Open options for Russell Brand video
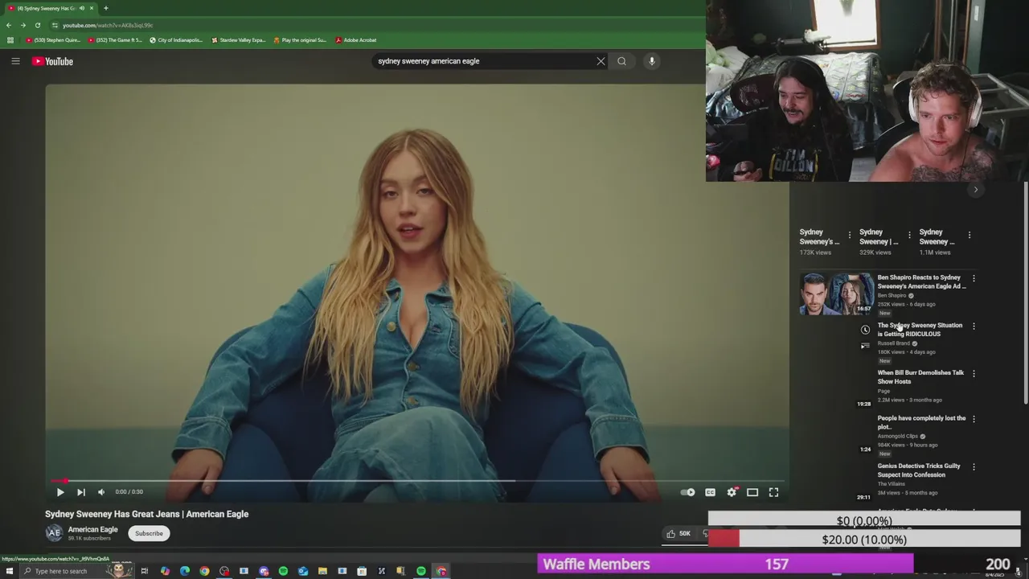The image size is (1029, 579). (974, 326)
